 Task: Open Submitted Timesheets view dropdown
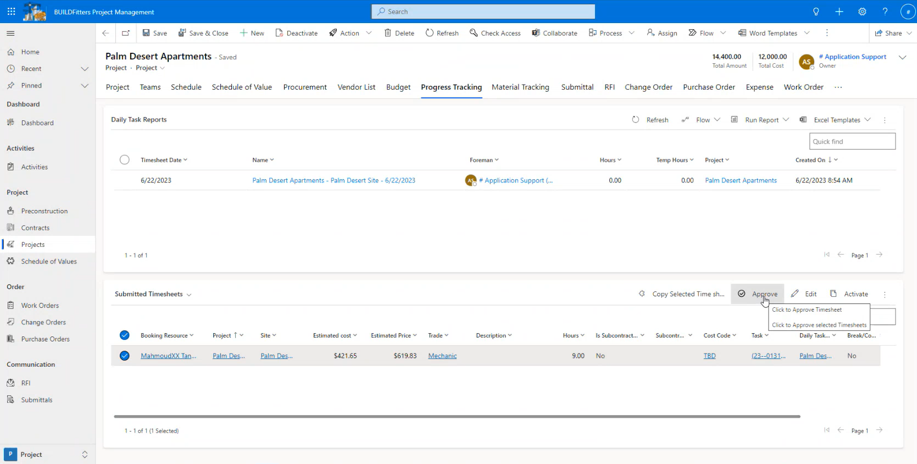189,295
